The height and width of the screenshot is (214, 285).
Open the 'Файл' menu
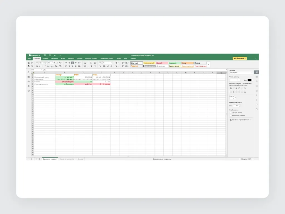click(x=29, y=59)
